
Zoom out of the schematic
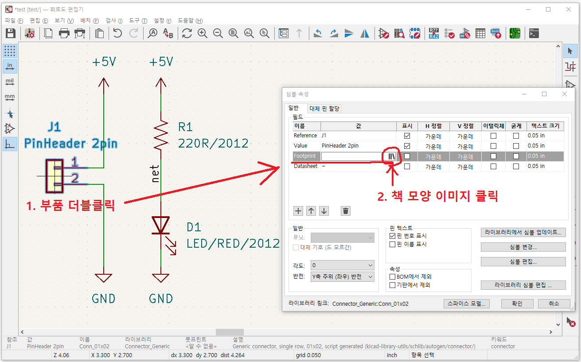(x=218, y=33)
